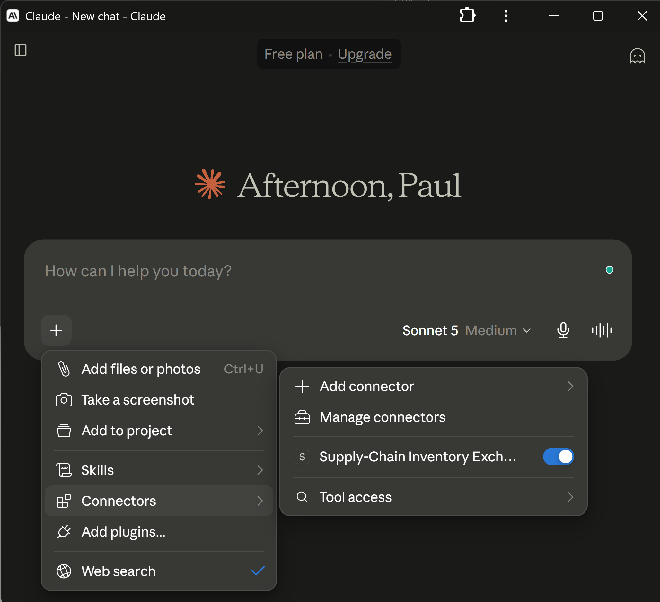660x602 pixels.
Task: Open the three-dot menu in title bar
Action: (x=506, y=16)
